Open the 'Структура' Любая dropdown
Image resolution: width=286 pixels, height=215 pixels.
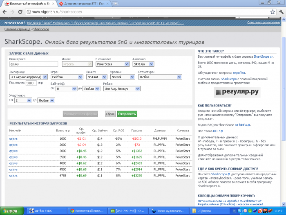[160, 77]
